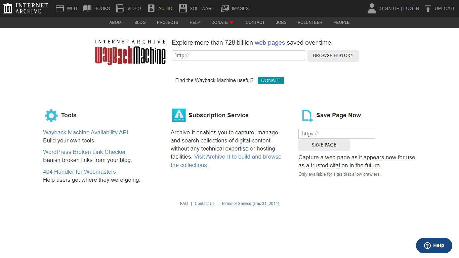Image resolution: width=459 pixels, height=258 pixels.
Task: Click the Upload text link
Action: click(x=444, y=8)
